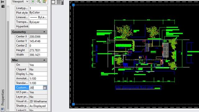Click the vertical Properties palette title

[x=3, y=97]
